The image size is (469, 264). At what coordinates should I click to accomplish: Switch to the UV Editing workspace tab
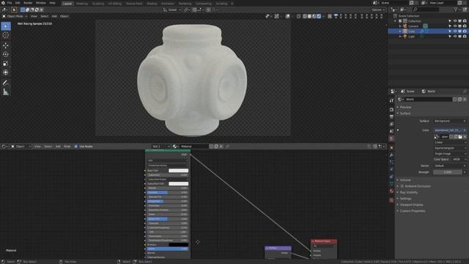[x=115, y=4]
